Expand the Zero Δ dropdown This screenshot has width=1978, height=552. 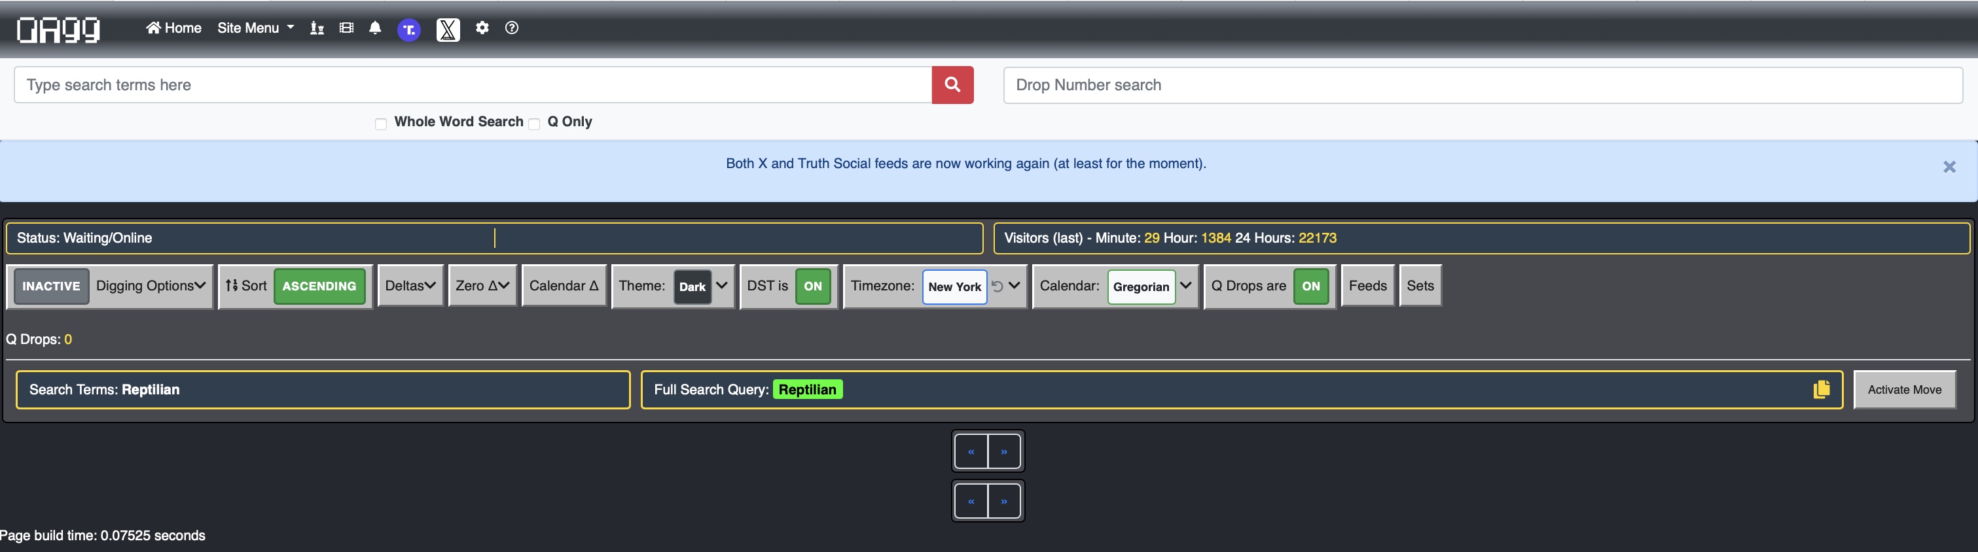pyautogui.click(x=482, y=286)
